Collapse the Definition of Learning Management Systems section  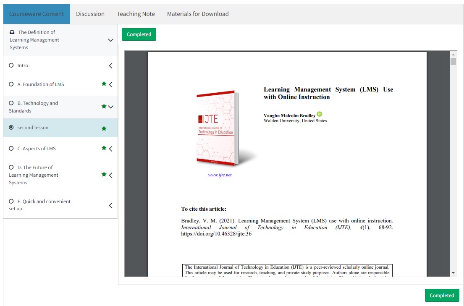click(x=110, y=40)
